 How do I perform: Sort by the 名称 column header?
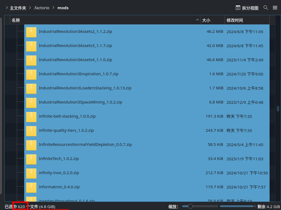[105, 20]
